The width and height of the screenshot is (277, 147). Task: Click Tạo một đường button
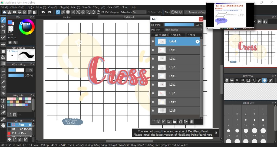[x=195, y=12]
